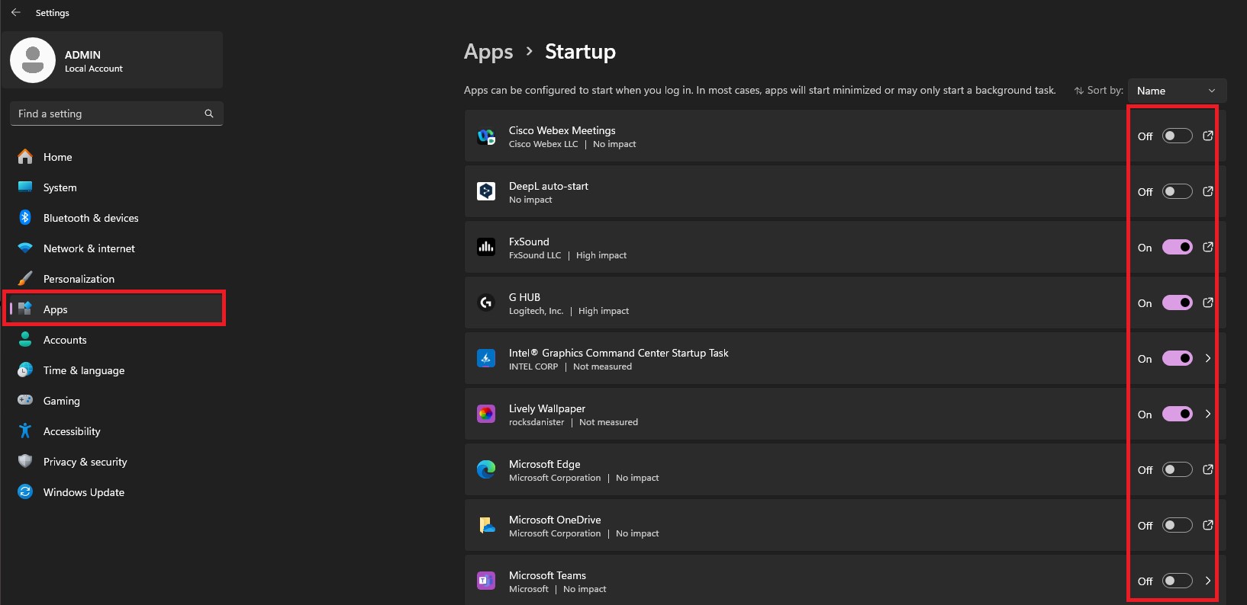Click the search magnifier icon
The height and width of the screenshot is (605, 1247).
coord(209,114)
